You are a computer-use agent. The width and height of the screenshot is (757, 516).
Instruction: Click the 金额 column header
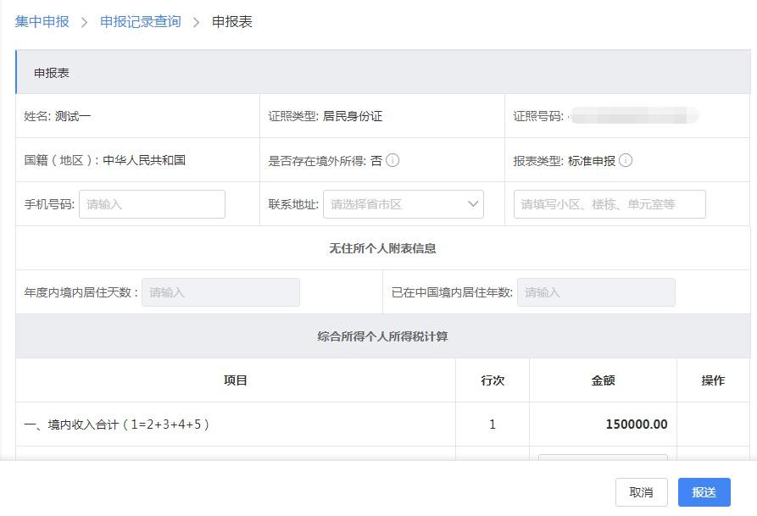(603, 380)
